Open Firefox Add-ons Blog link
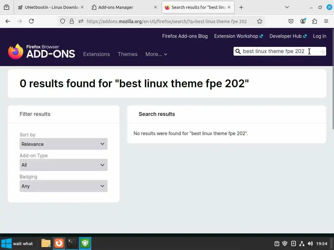 [185, 36]
